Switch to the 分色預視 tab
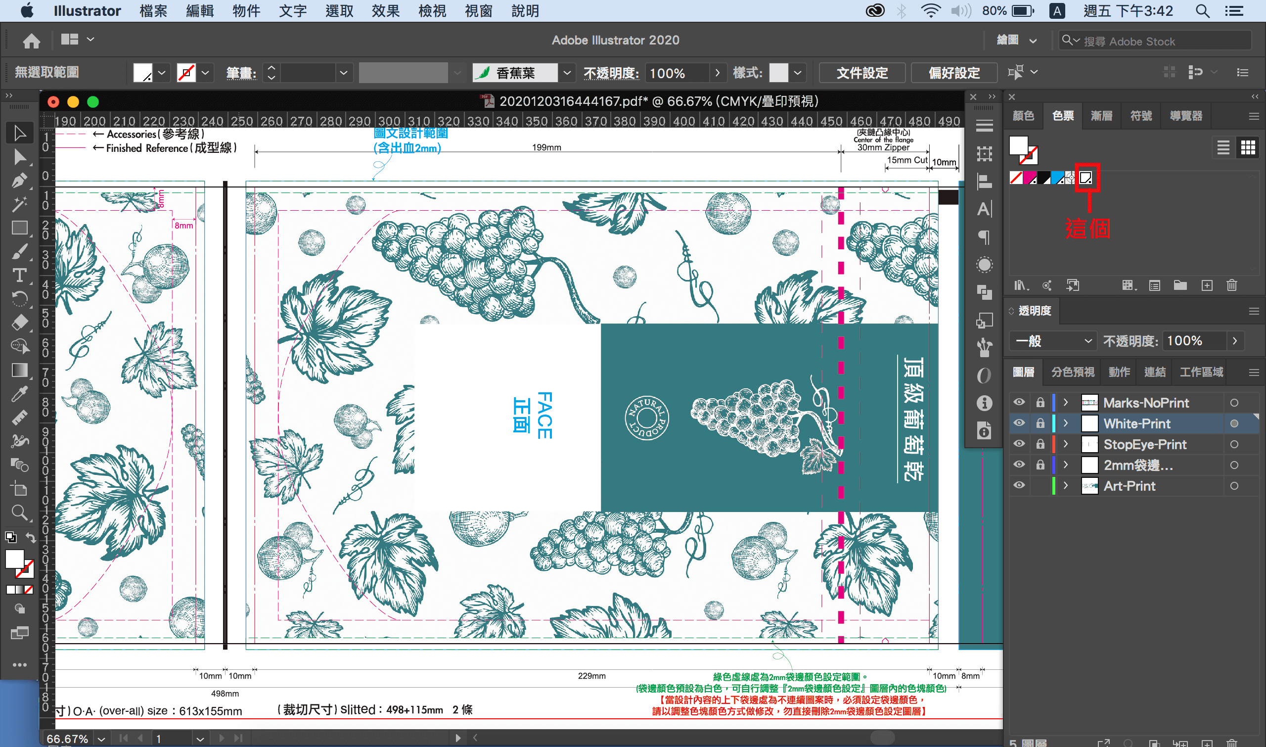 click(x=1072, y=372)
